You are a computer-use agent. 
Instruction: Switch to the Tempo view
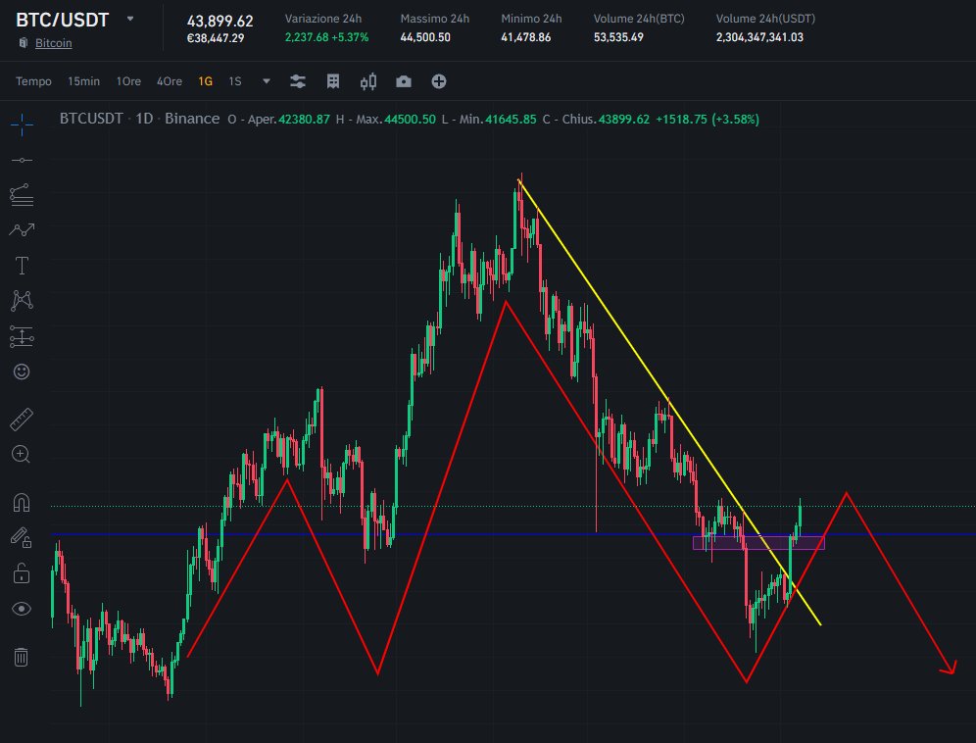pyautogui.click(x=33, y=81)
